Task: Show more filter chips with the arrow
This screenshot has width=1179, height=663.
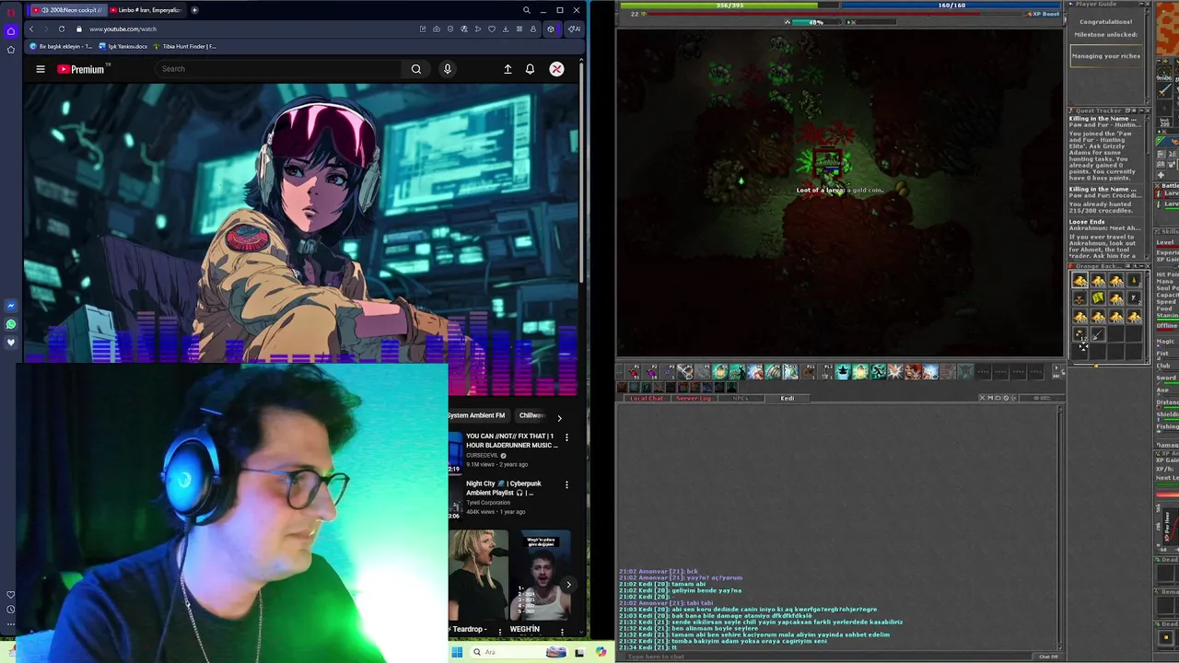Action: tap(559, 418)
